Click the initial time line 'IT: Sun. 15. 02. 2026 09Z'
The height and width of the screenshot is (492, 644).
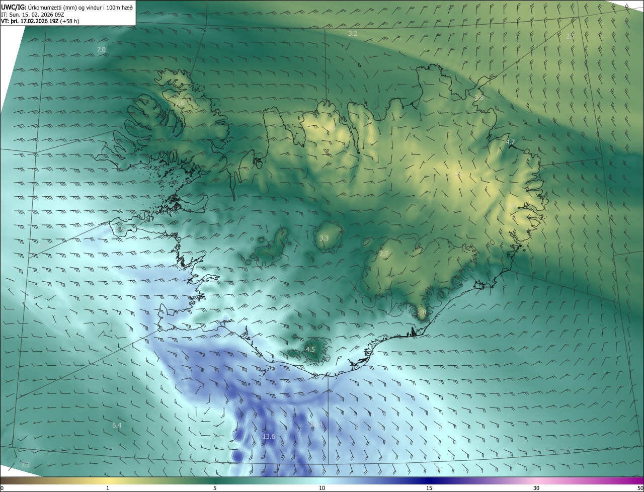[x=32, y=14]
